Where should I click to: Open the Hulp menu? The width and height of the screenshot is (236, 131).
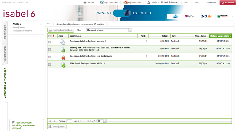coord(197,3)
